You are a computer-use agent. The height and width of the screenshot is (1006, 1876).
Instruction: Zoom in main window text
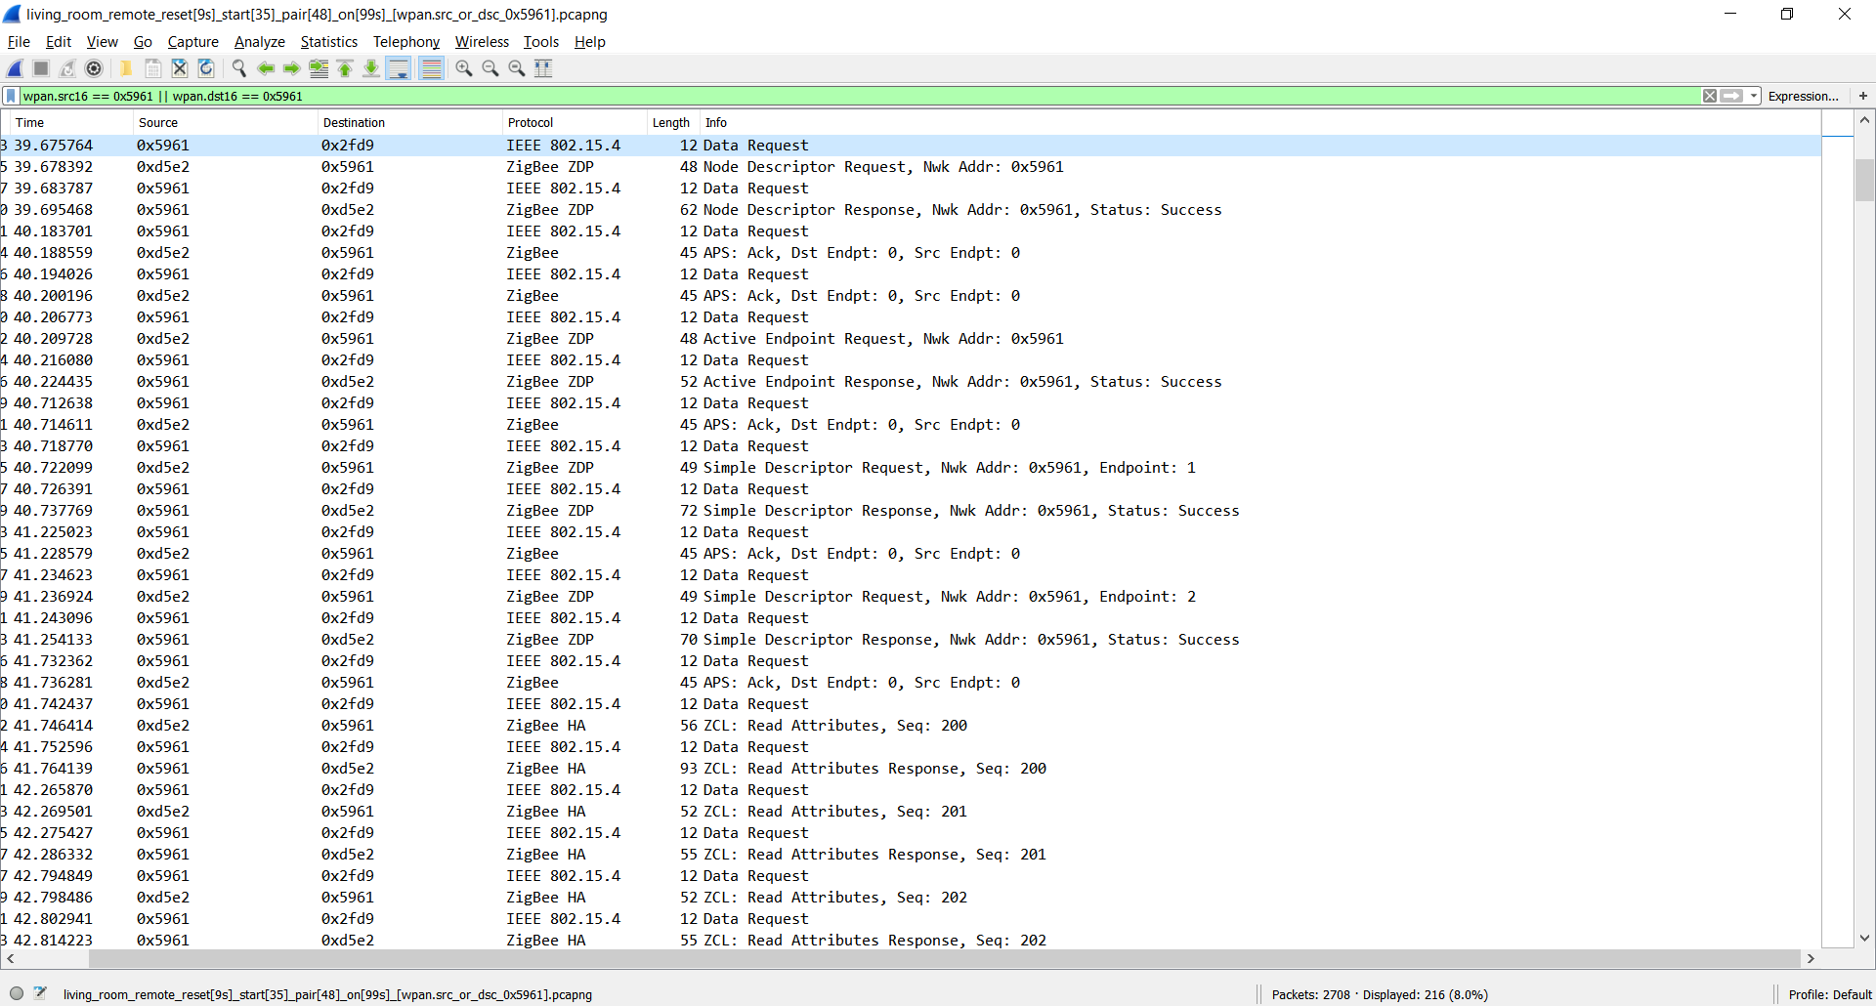point(464,68)
